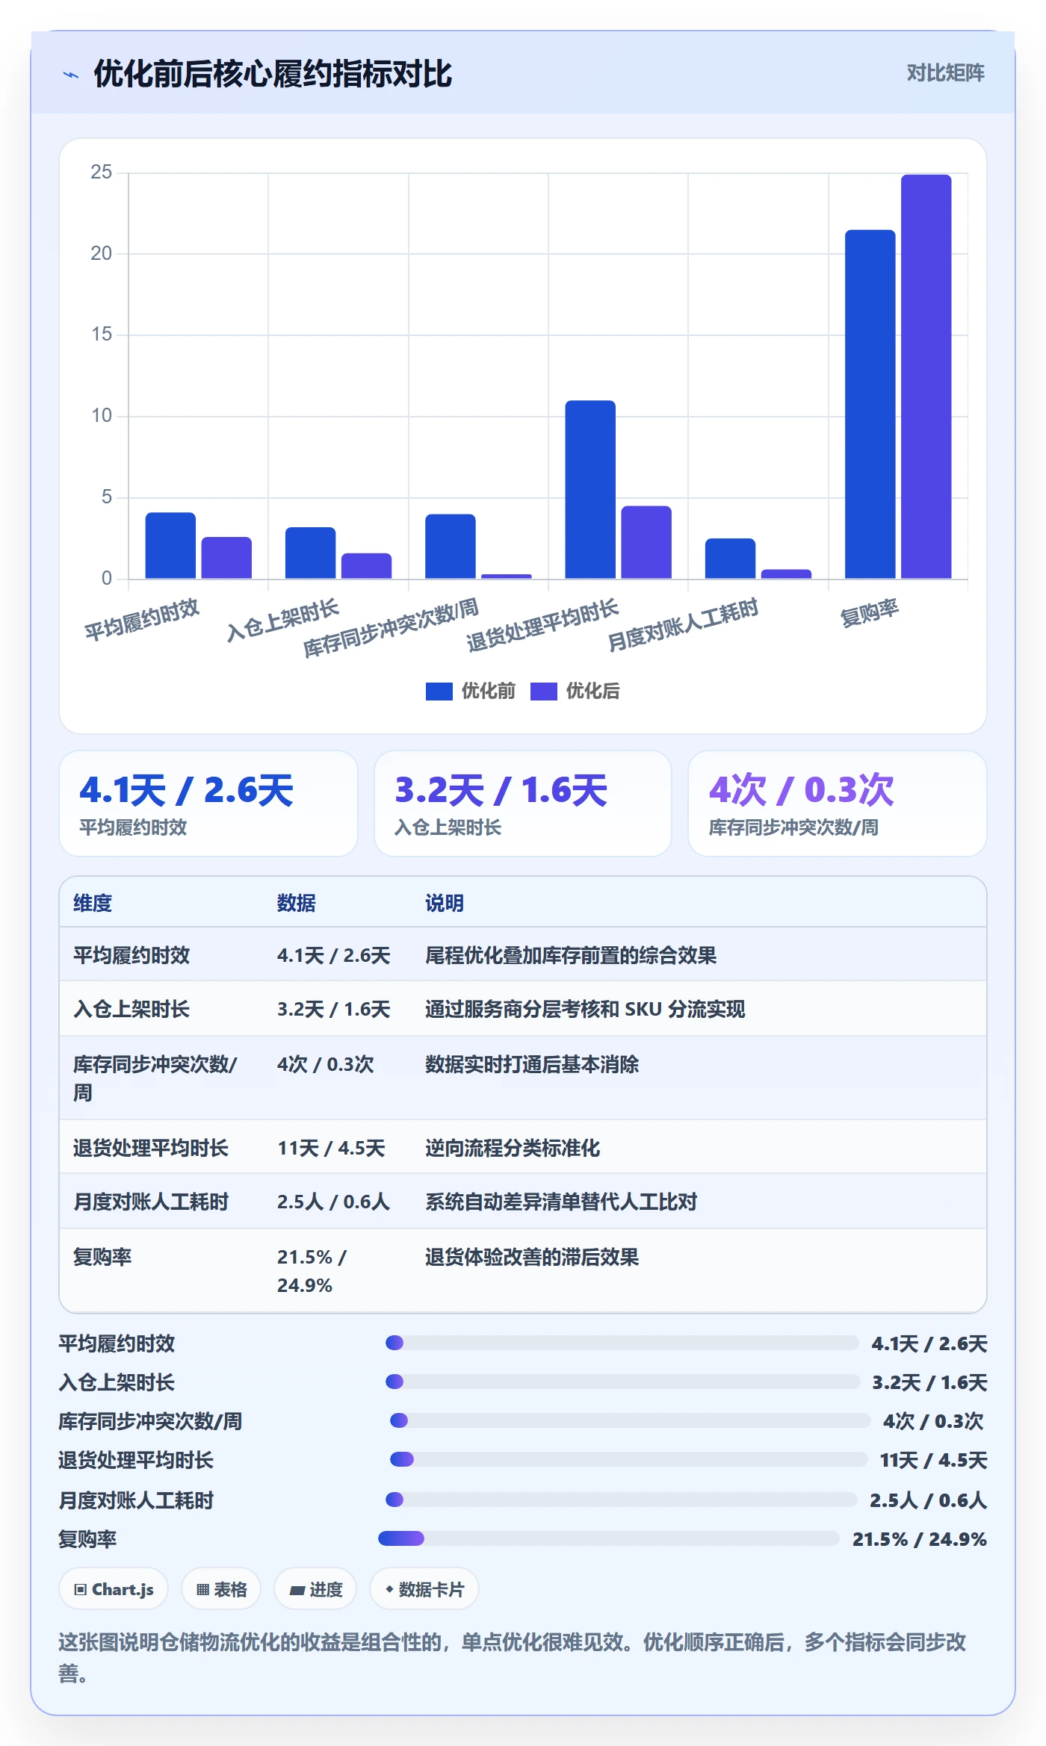The width and height of the screenshot is (1046, 1746).
Task: Open the 4.1天 / 2.6天 data card
Action: 208,804
